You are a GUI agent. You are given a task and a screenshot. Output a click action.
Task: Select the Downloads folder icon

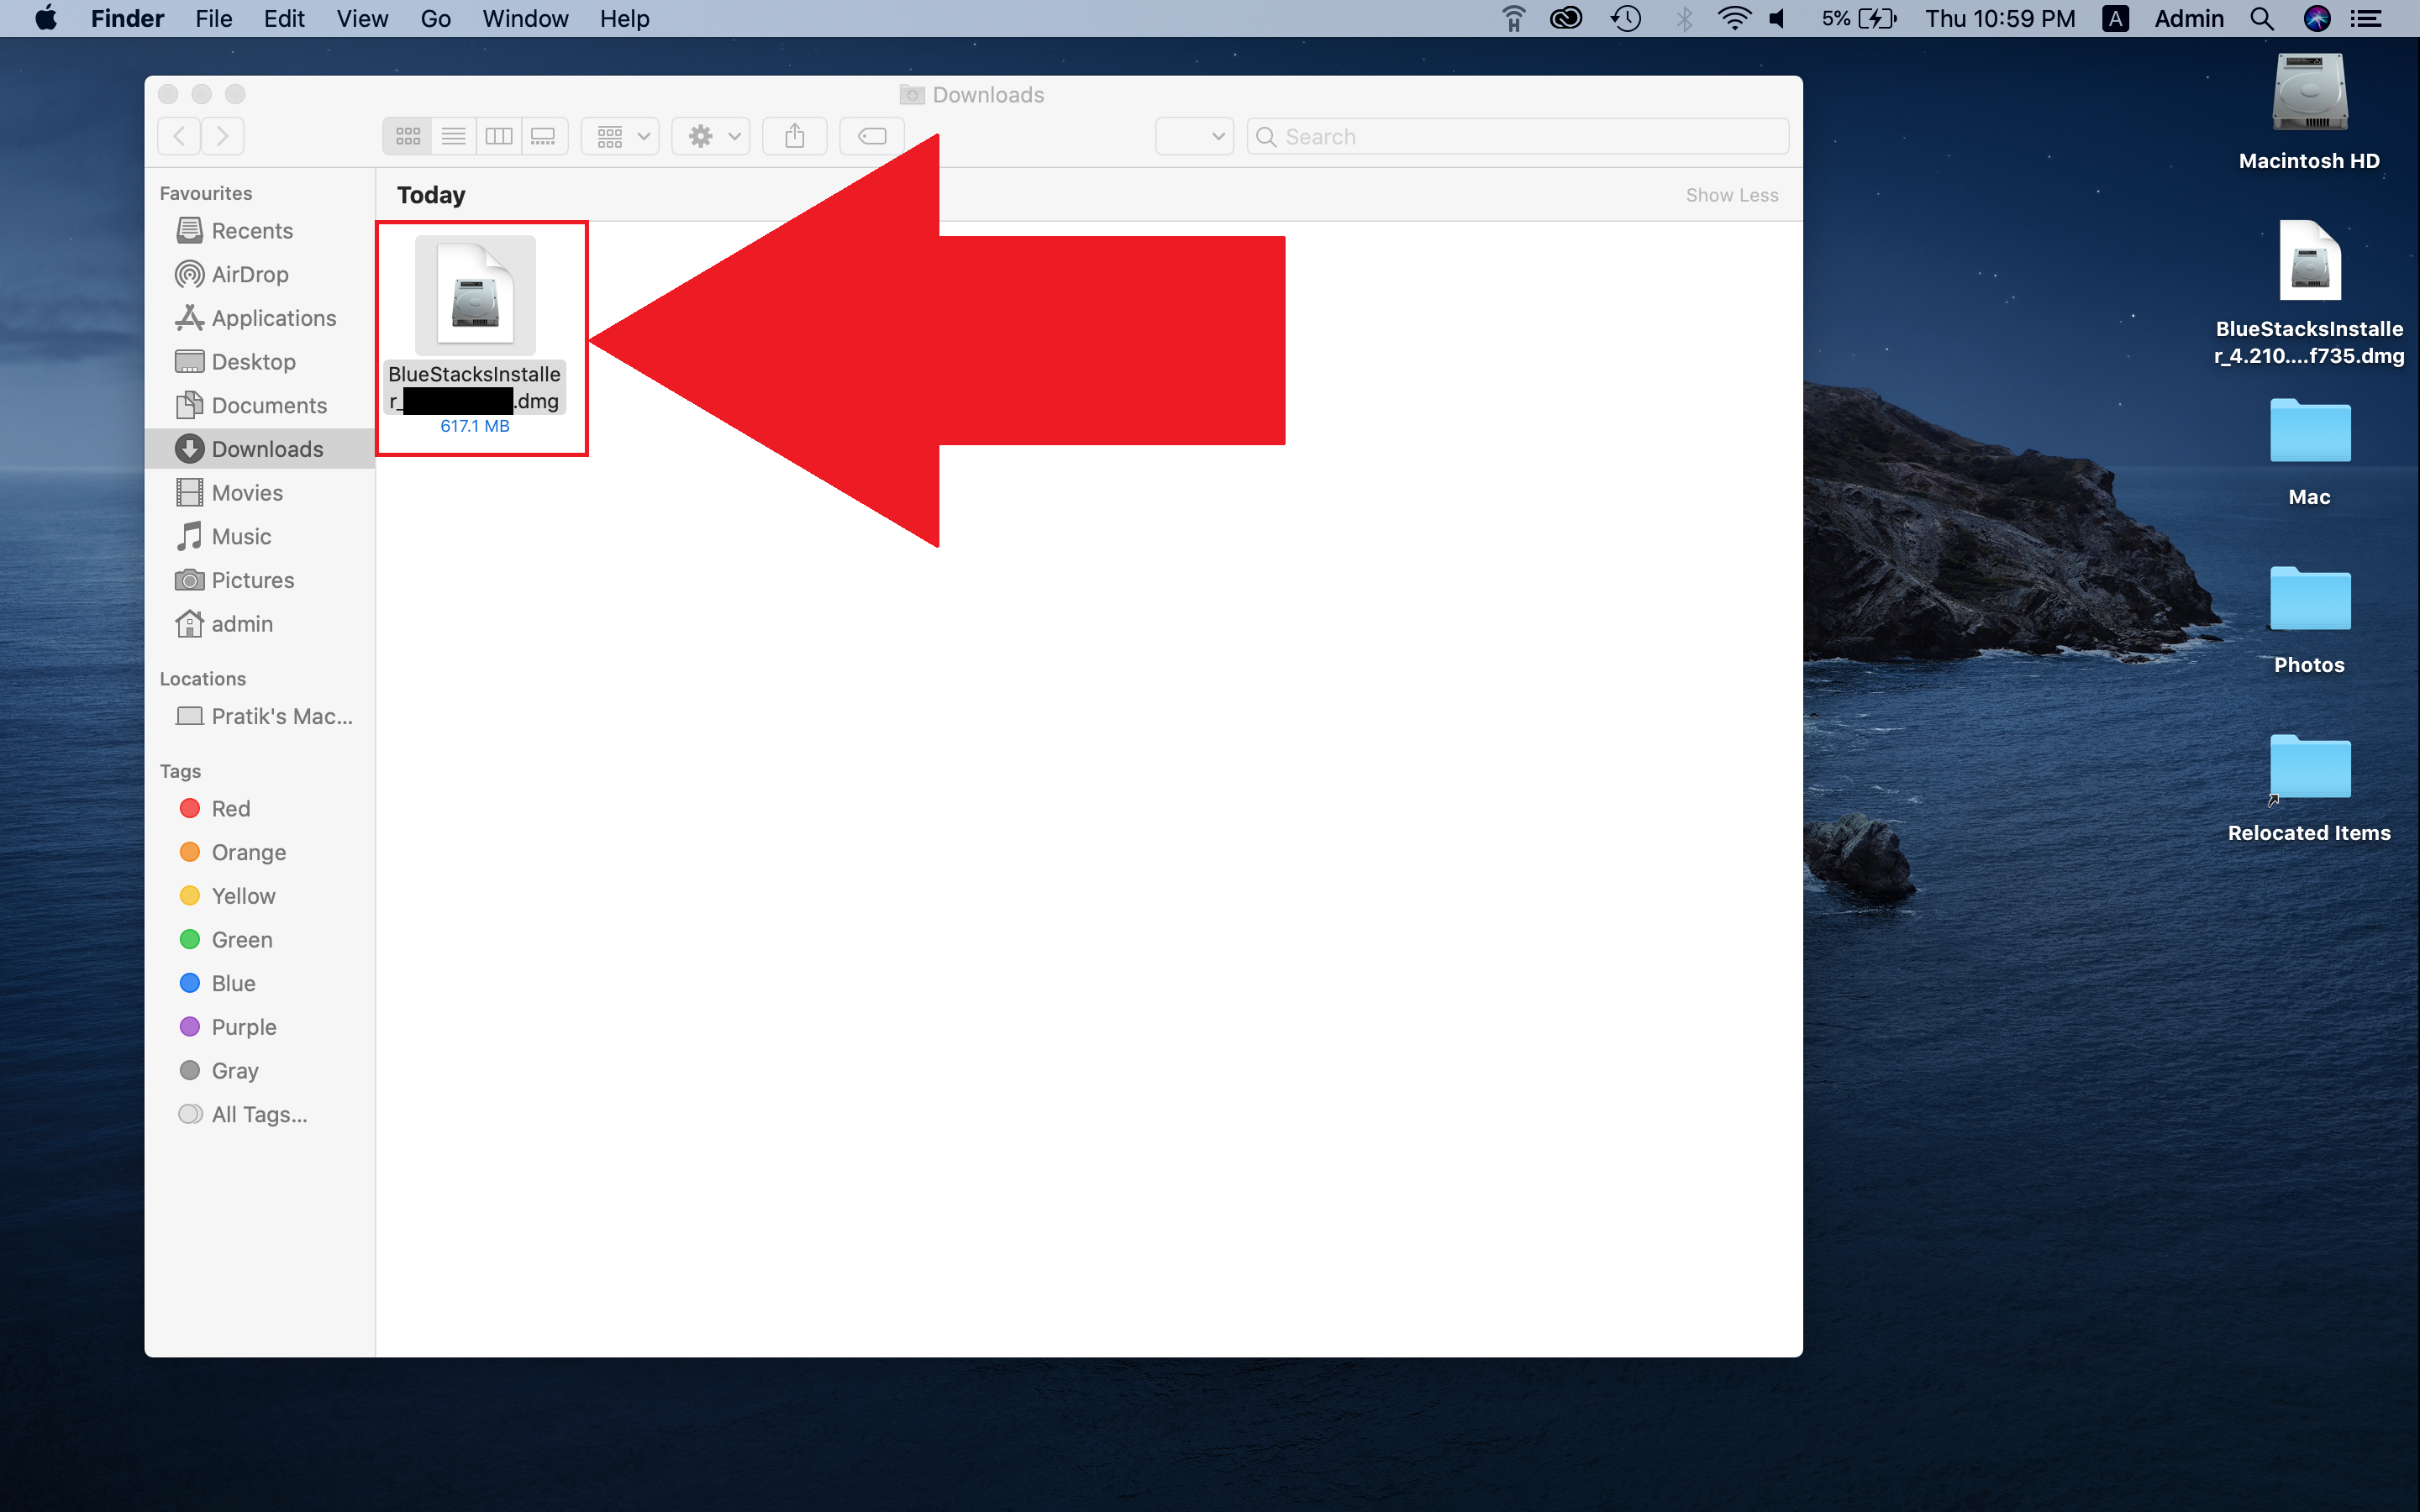point(188,449)
